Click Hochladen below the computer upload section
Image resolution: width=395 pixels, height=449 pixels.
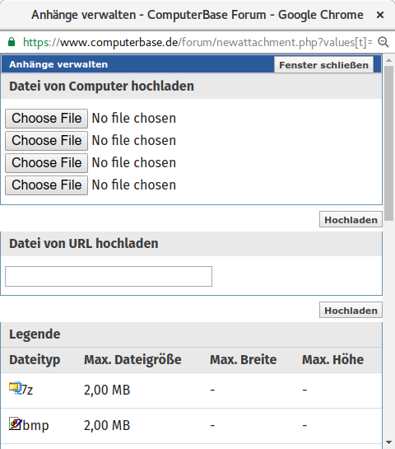pos(351,220)
